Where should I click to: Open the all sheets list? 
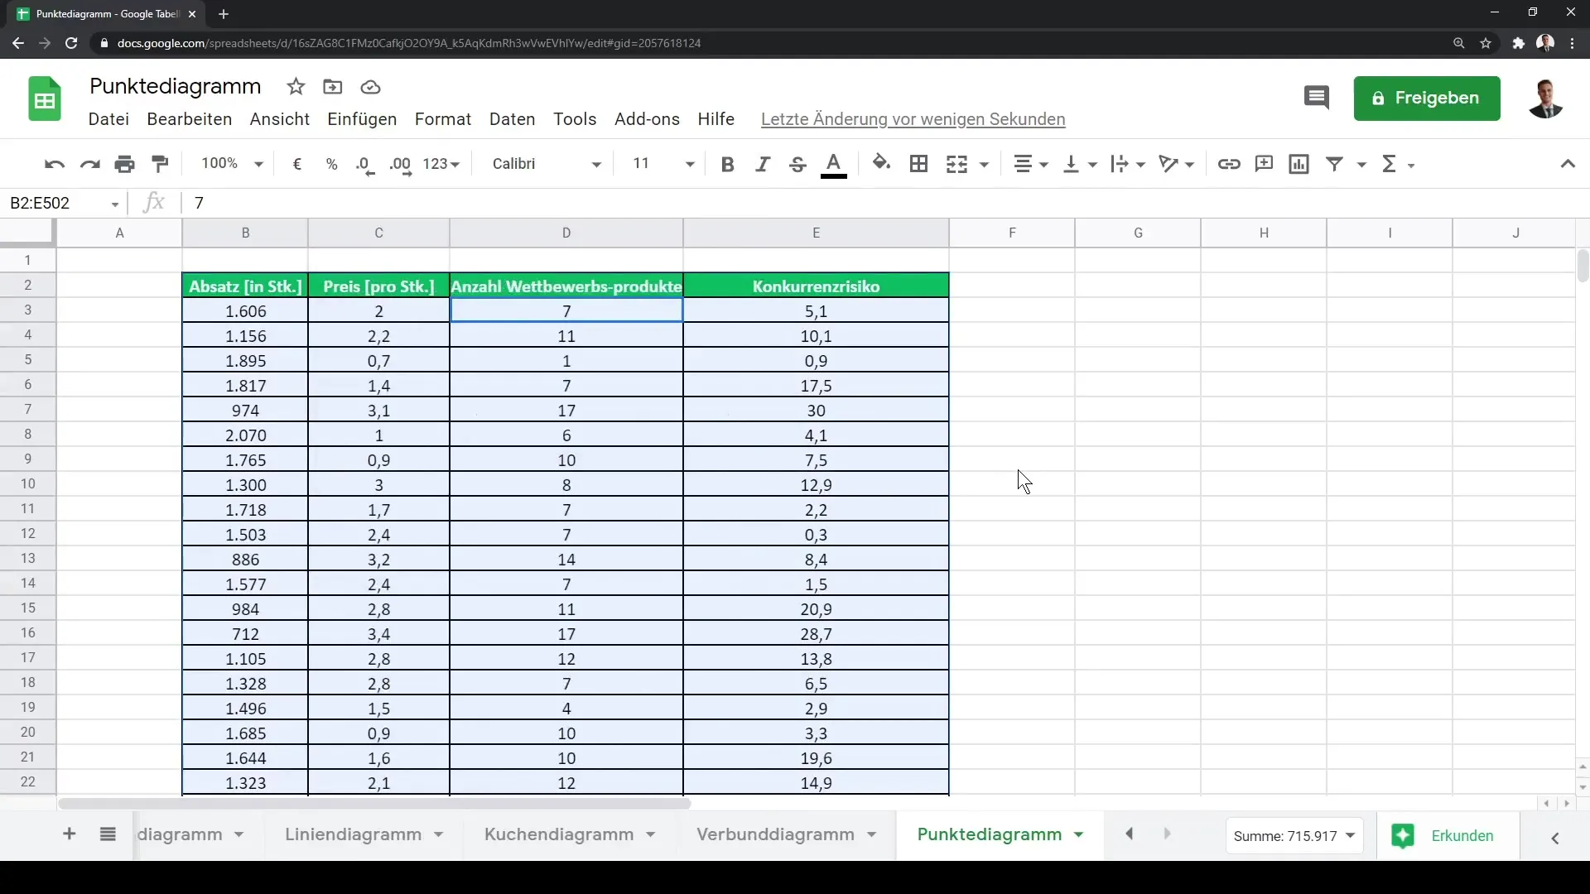(108, 834)
